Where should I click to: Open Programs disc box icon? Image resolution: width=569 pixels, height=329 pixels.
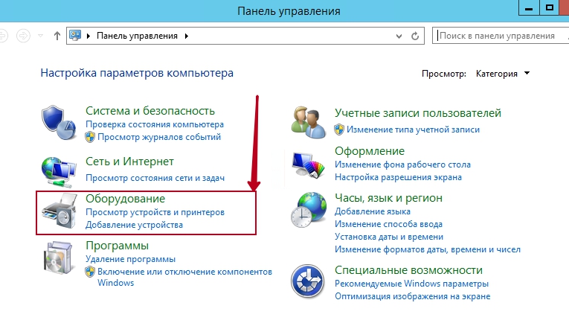point(58,258)
